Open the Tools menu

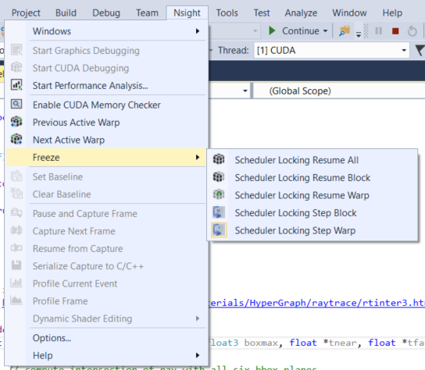[227, 12]
